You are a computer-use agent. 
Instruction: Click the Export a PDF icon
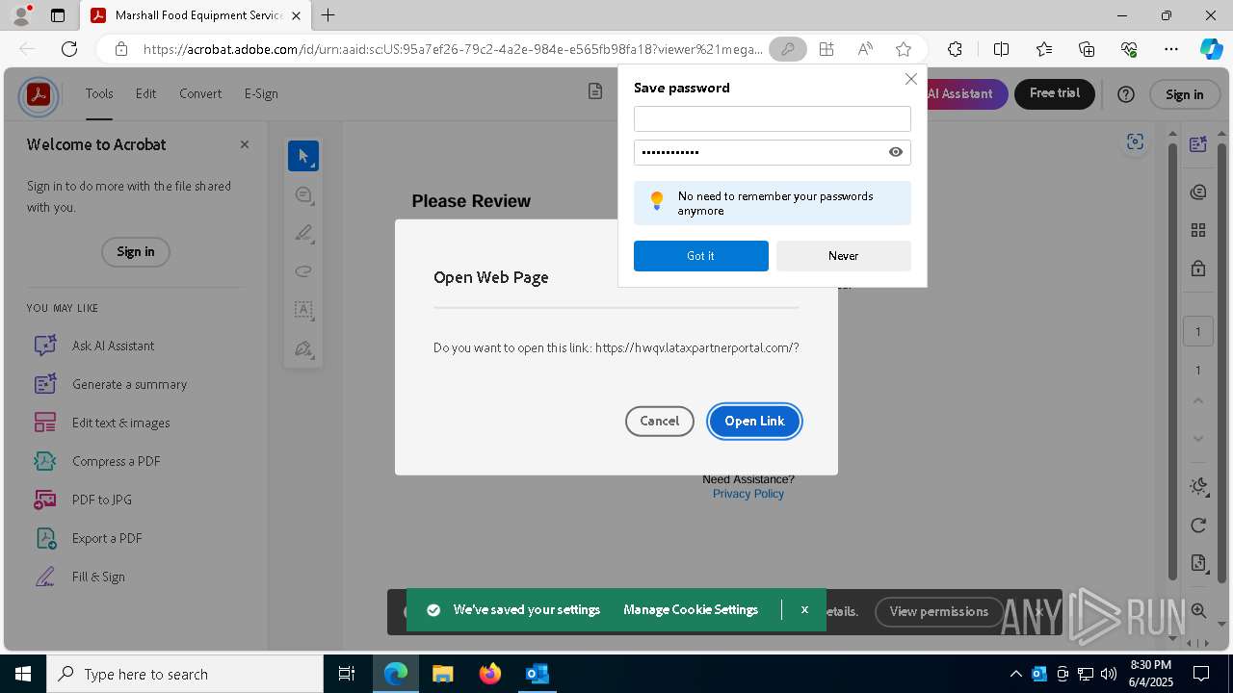click(x=45, y=538)
